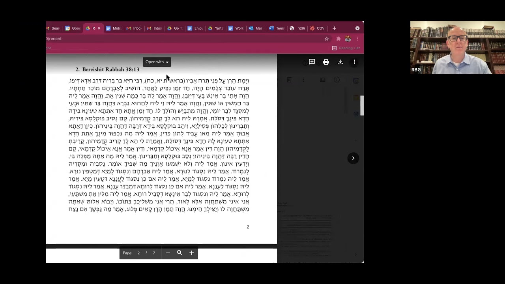Zoom in with the plus icon
505x284 pixels.
pos(191,253)
